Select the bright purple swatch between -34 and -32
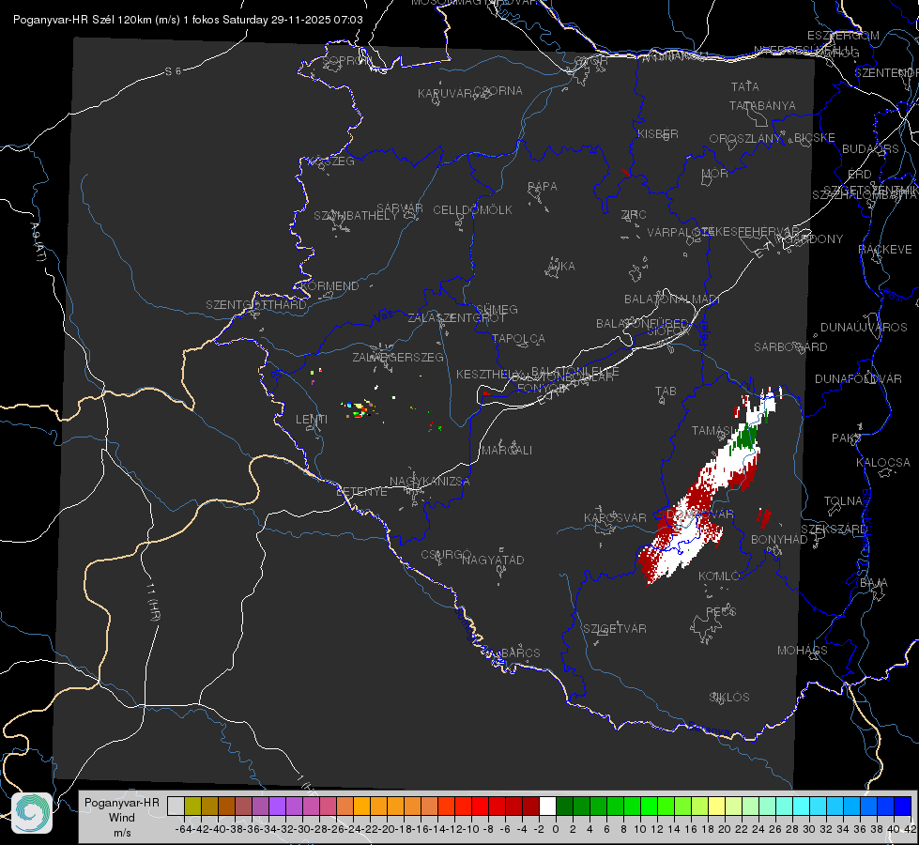919x845 pixels. tap(277, 806)
